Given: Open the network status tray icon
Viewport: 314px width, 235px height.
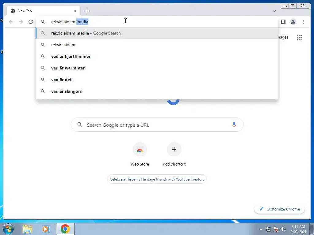Looking at the screenshot, I should (x=268, y=229).
